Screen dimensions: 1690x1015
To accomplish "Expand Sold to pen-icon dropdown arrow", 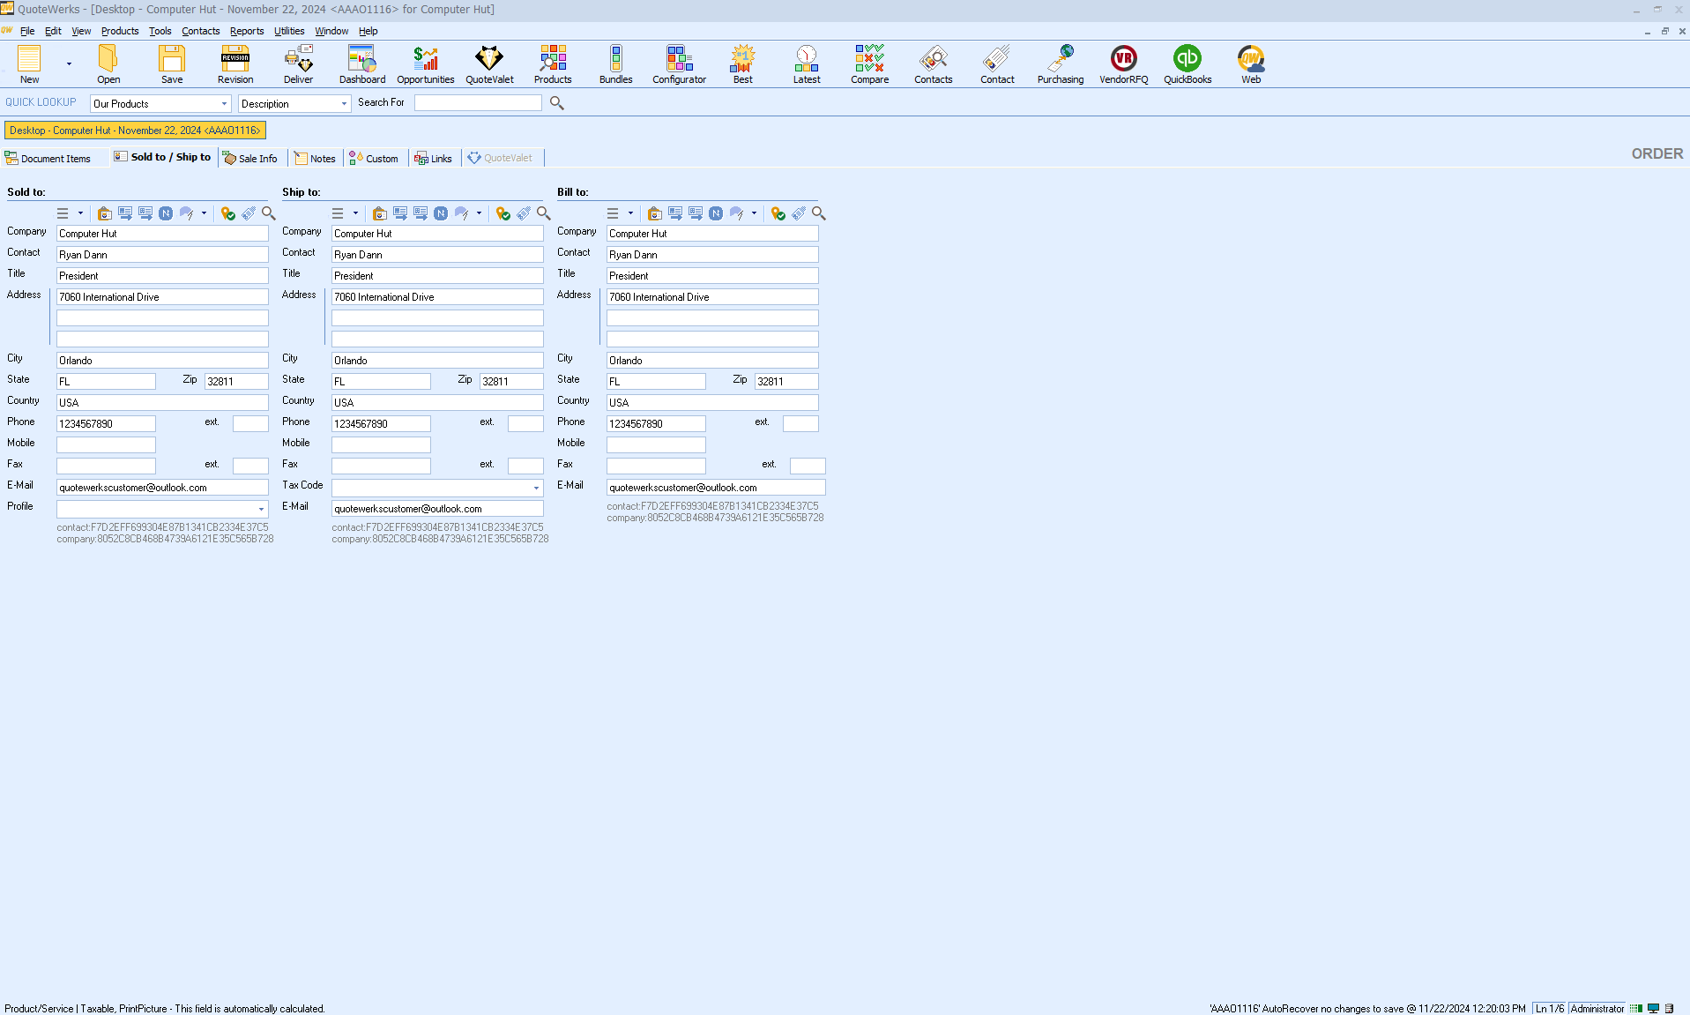I will (204, 213).
